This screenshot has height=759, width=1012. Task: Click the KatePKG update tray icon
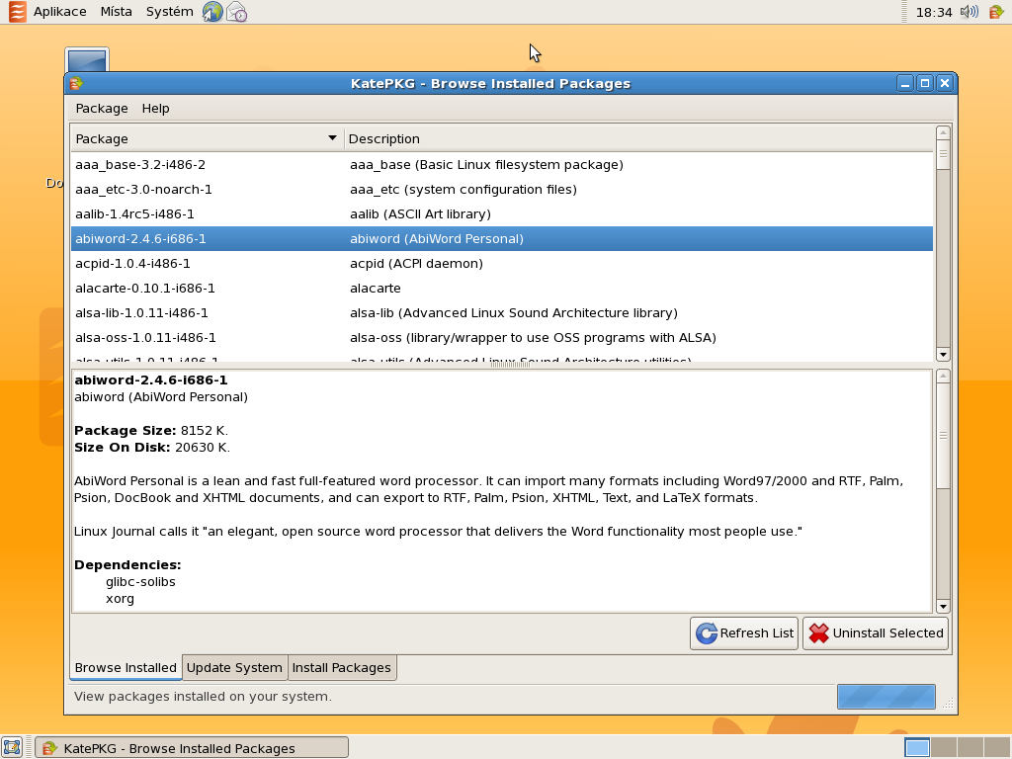pos(996,12)
